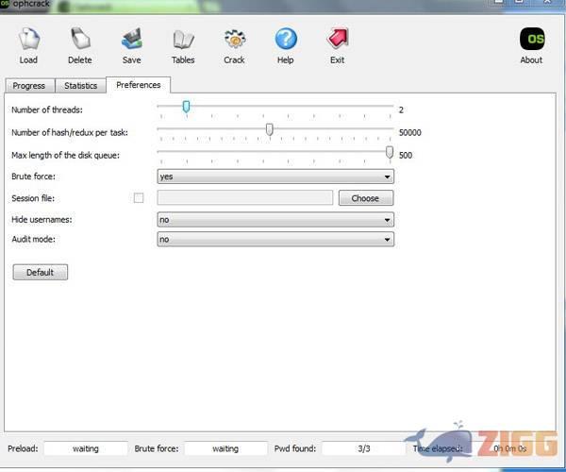Expand the Audit mode dropdown
566x472 pixels.
pos(275,240)
